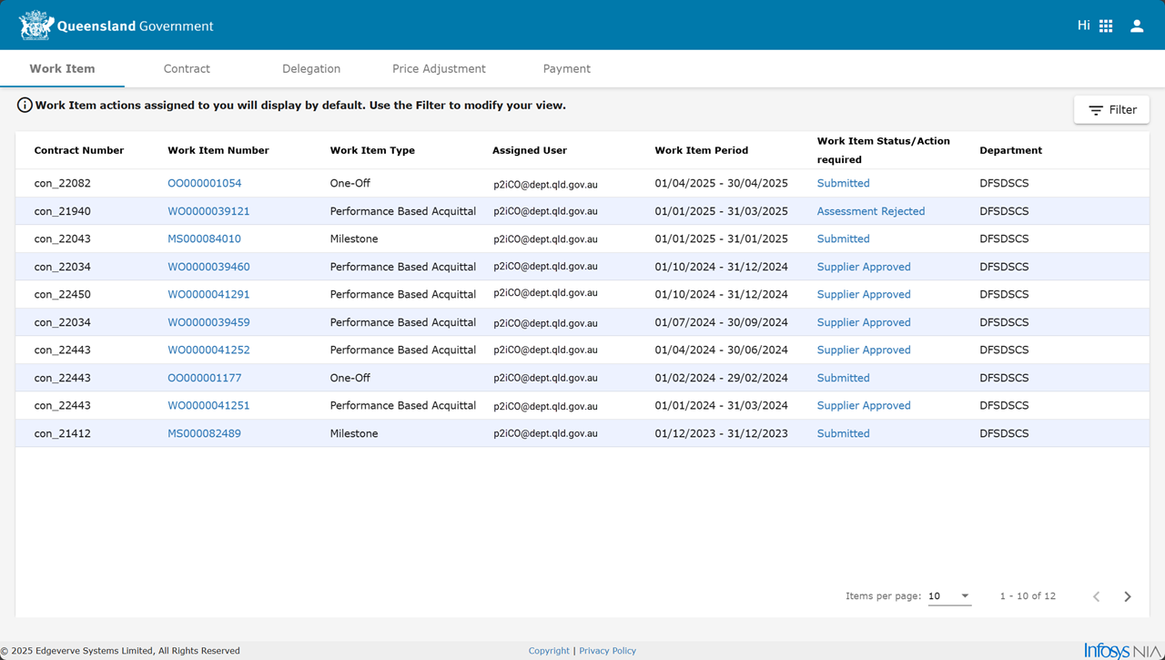Click the Work Item Period column header
This screenshot has width=1165, height=660.
(701, 150)
